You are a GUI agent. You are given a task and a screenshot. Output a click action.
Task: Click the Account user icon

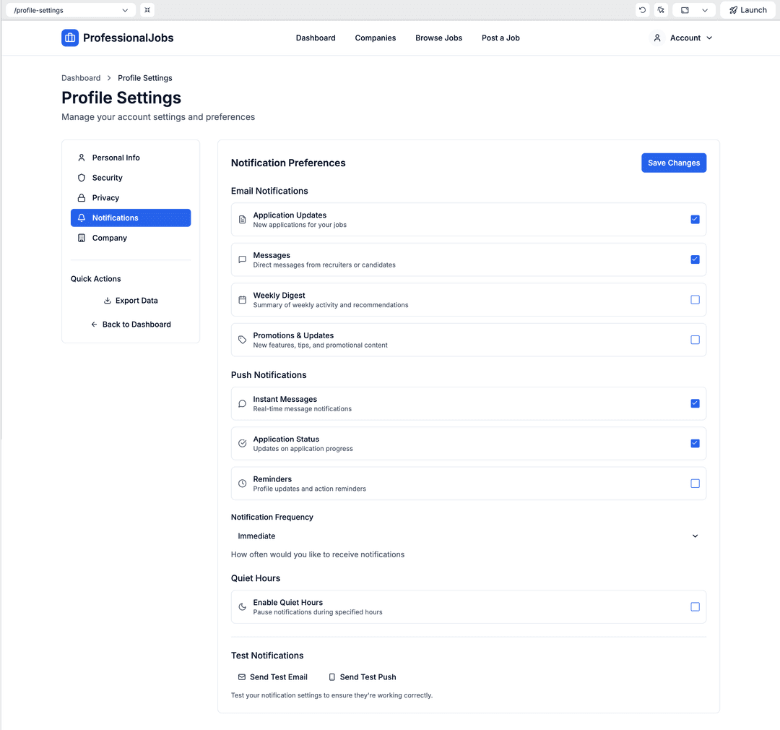[x=657, y=38]
